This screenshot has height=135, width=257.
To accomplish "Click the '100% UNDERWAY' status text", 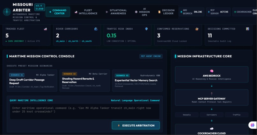I will click(x=16, y=41).
